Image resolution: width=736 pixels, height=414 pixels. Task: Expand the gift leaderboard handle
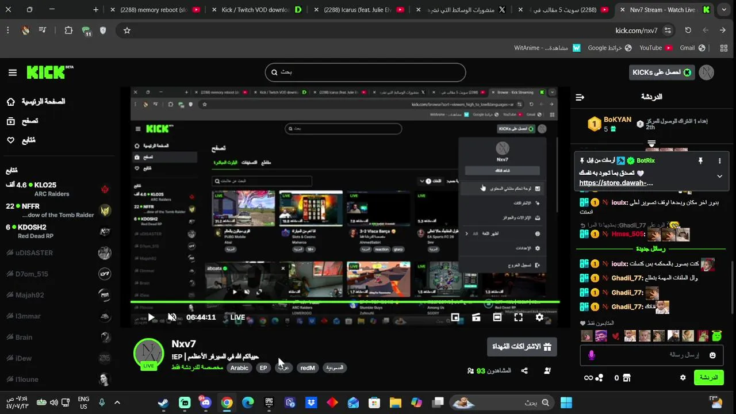[651, 143]
